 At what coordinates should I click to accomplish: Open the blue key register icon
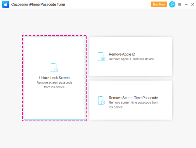[x=172, y=4]
